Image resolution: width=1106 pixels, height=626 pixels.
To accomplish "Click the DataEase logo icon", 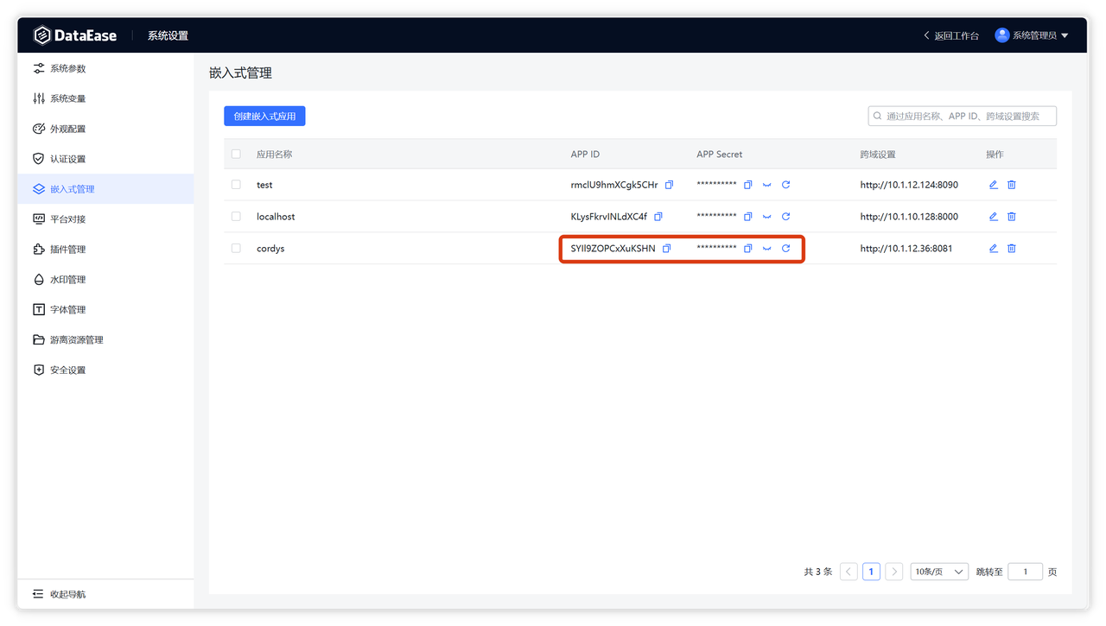I will [x=42, y=35].
